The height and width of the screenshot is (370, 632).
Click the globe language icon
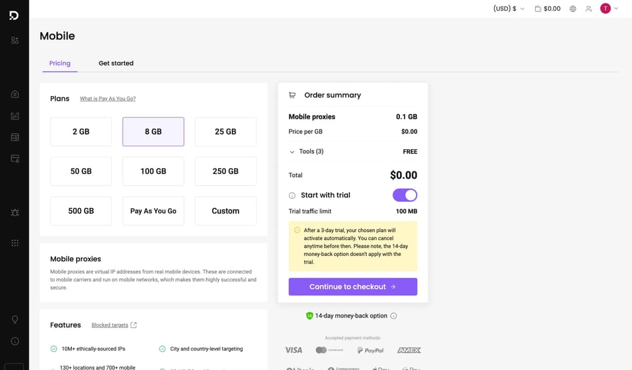(573, 9)
